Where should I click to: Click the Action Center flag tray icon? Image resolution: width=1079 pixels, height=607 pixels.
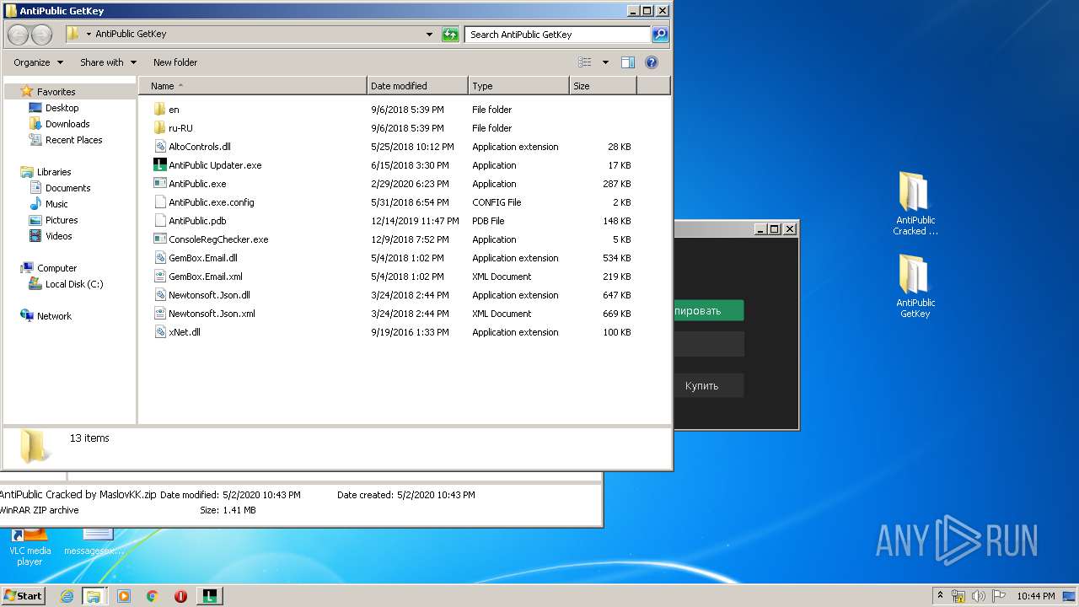(999, 596)
